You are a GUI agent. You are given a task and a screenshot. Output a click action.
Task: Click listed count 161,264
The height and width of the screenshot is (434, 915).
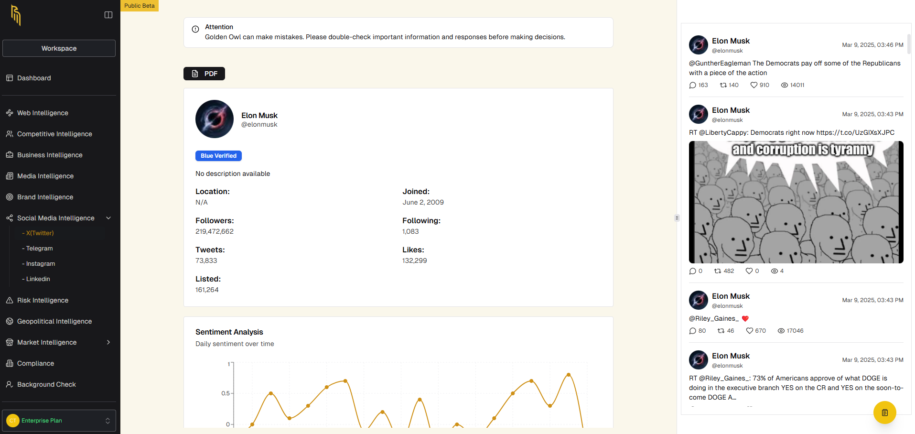pos(207,290)
